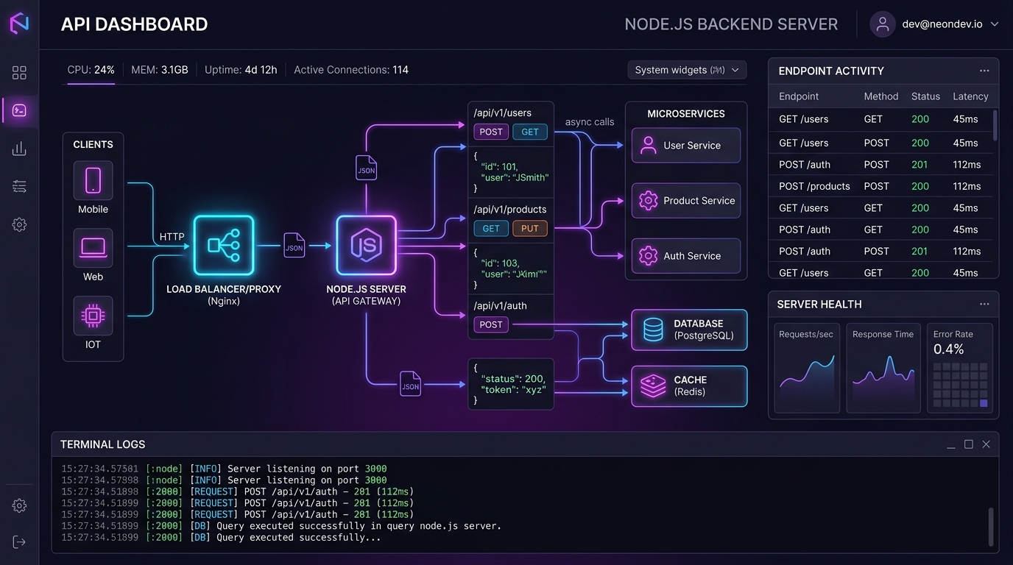
Task: Click JSON file icon between balancer and server
Action: tap(294, 245)
